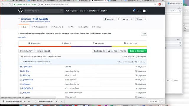
Task: Open the Wiki tab
Action: [x=71, y=27]
